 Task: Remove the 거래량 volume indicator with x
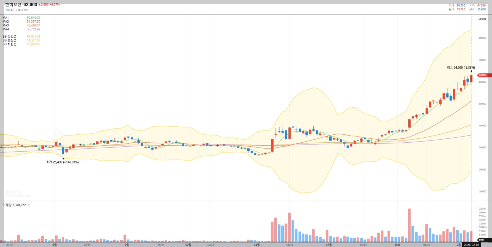[x=29, y=205]
